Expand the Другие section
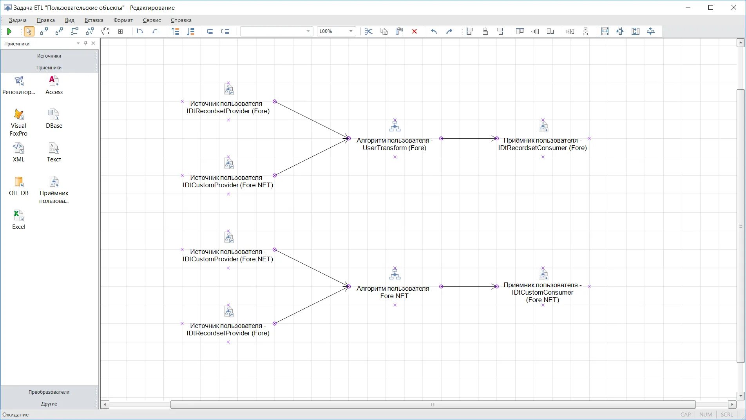746x420 pixels. click(49, 404)
